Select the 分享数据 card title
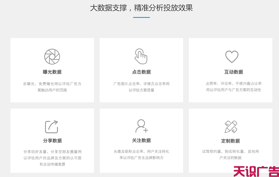 (x=52, y=141)
